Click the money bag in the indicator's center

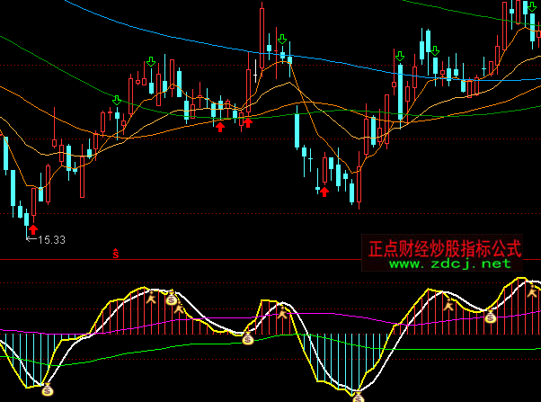[248, 338]
